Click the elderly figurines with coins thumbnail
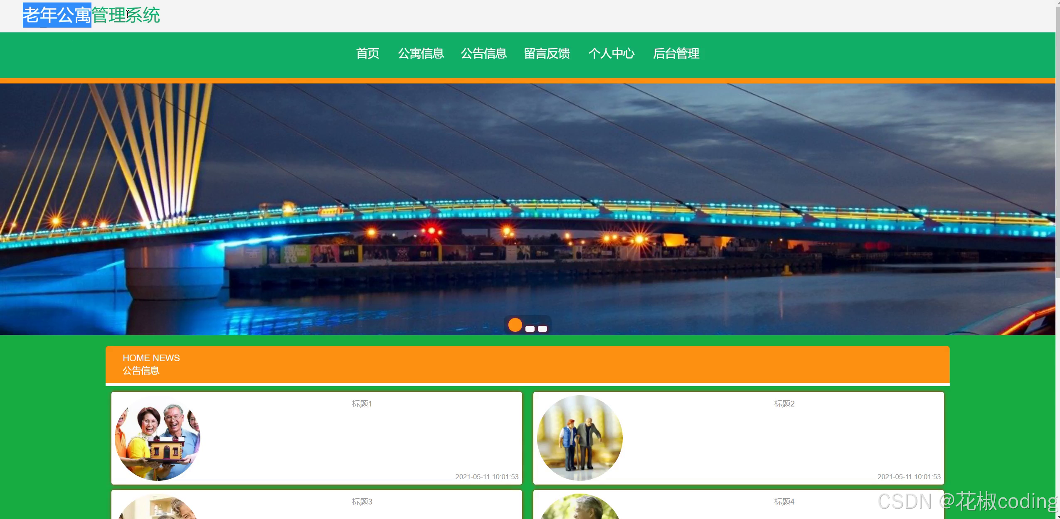 coord(579,438)
